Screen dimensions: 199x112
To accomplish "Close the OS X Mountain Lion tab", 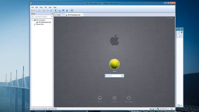I will [x=82, y=15].
